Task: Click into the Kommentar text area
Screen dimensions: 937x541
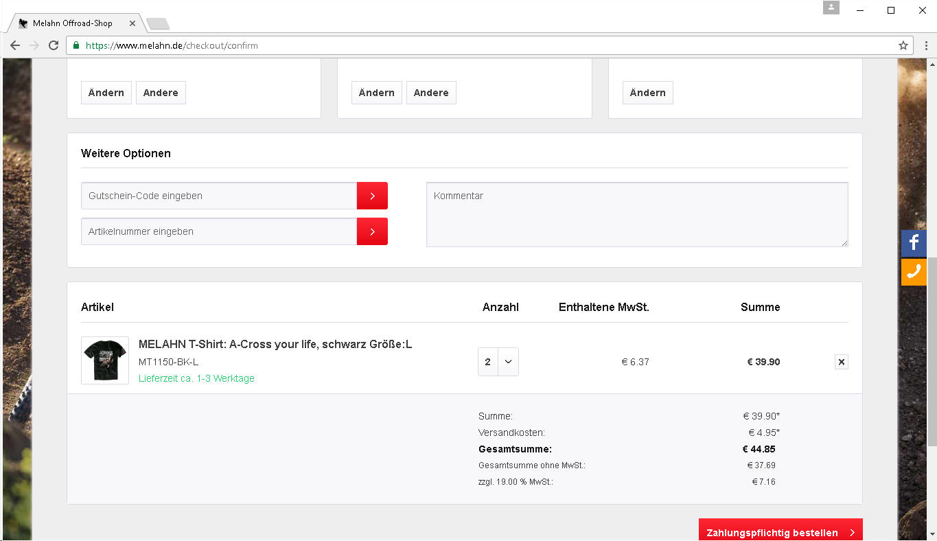Action: [636, 214]
